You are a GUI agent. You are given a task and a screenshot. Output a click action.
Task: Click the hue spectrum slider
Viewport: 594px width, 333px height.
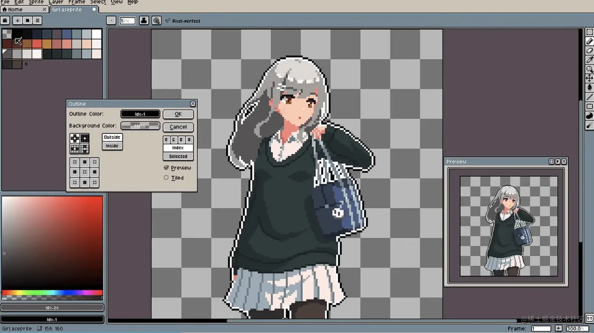tap(52, 293)
